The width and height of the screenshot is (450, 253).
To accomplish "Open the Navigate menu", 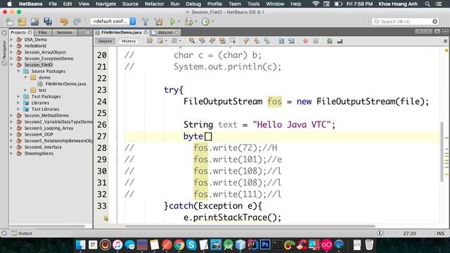I will tap(106, 4).
